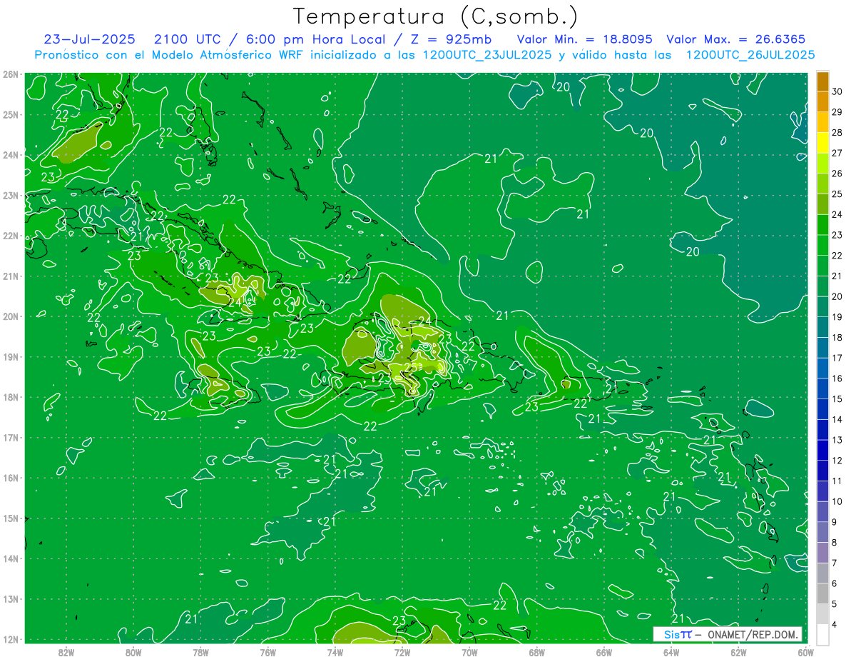Screen dimensions: 856x662
Task: Click the '80W' longitude axis label
Action: (x=133, y=652)
